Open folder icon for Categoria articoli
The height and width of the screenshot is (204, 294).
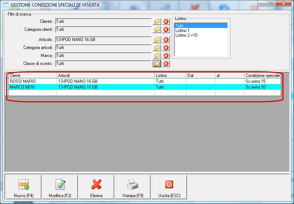(x=157, y=48)
